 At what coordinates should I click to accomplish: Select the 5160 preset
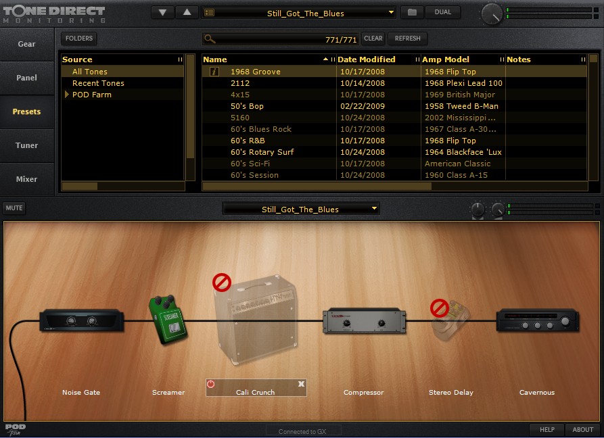click(x=394, y=118)
